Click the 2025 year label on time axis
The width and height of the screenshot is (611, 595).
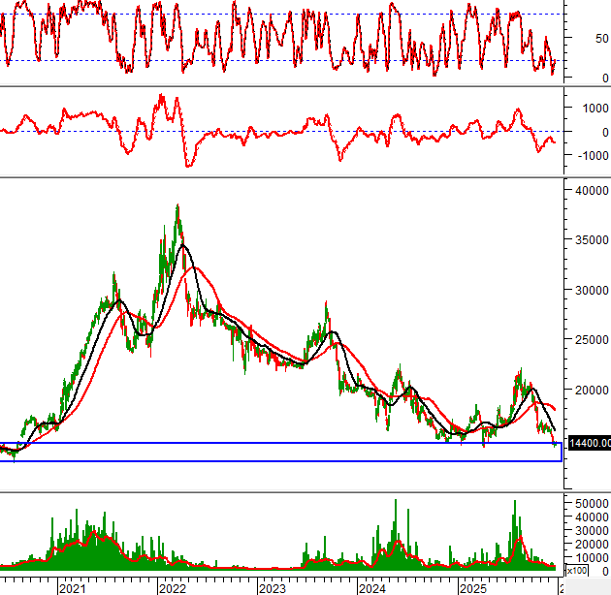pos(472,588)
